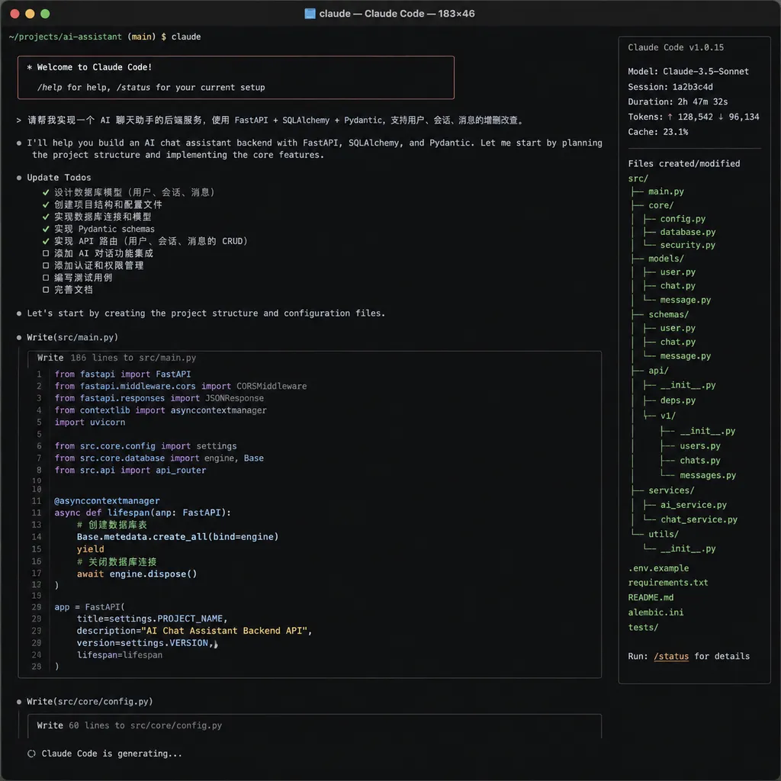Viewport: 781px width, 781px height.
Task: Collapse the api/ folder in file tree
Action: (x=658, y=371)
